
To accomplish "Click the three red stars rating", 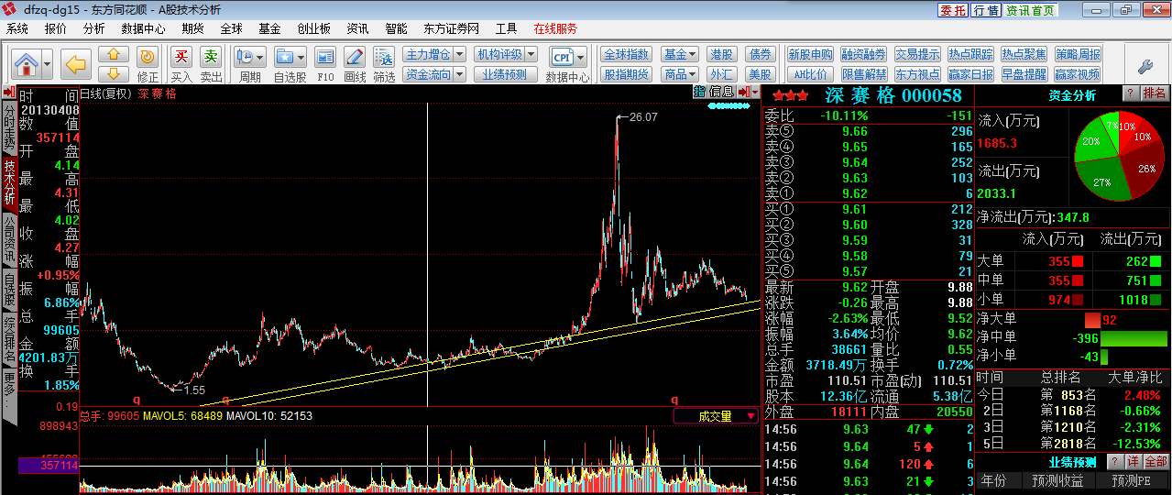I will [x=790, y=95].
